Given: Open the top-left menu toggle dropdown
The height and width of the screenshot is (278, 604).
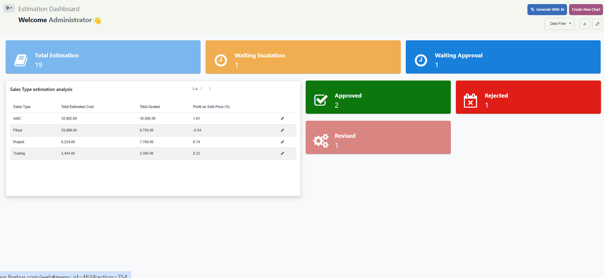Looking at the screenshot, I should [9, 8].
